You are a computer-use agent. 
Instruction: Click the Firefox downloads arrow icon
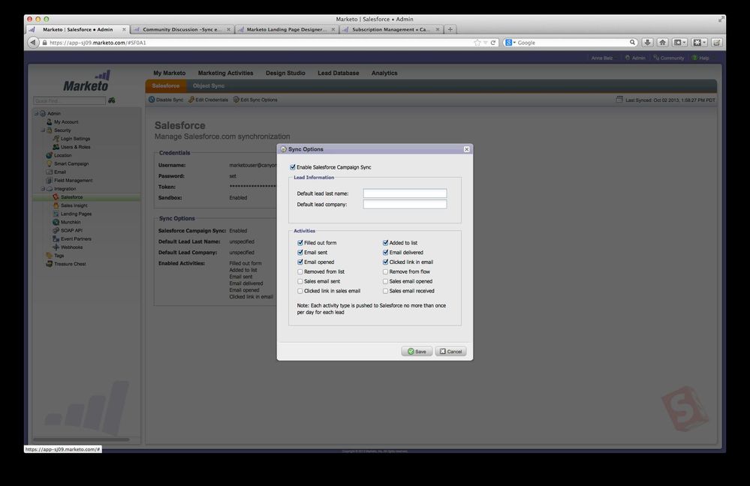tap(646, 43)
